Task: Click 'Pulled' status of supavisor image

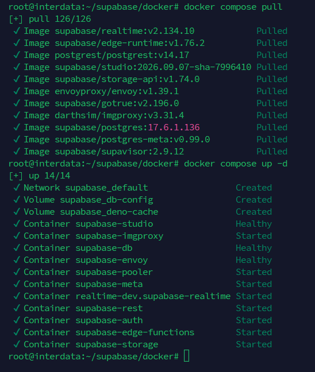Action: (x=272, y=152)
